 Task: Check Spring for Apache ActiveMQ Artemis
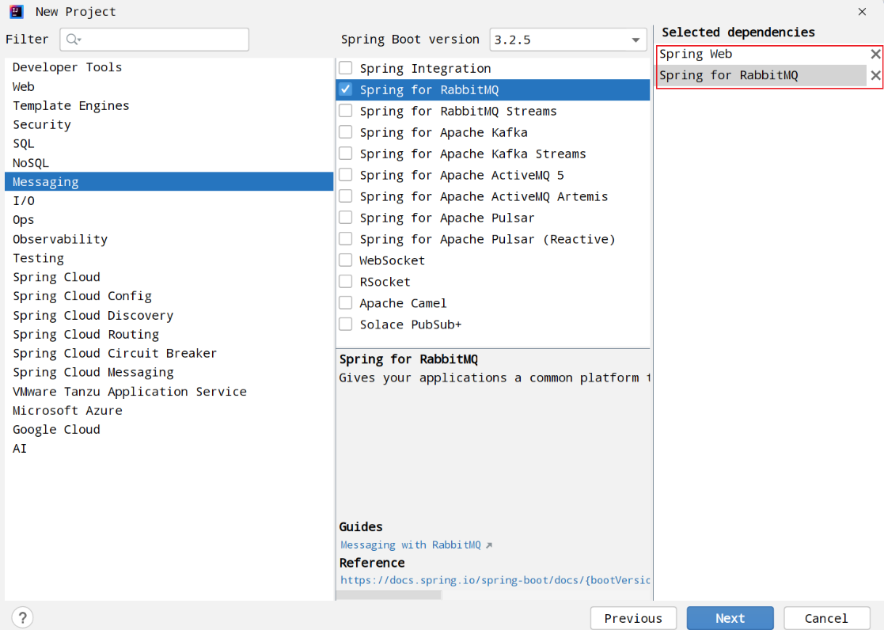346,196
